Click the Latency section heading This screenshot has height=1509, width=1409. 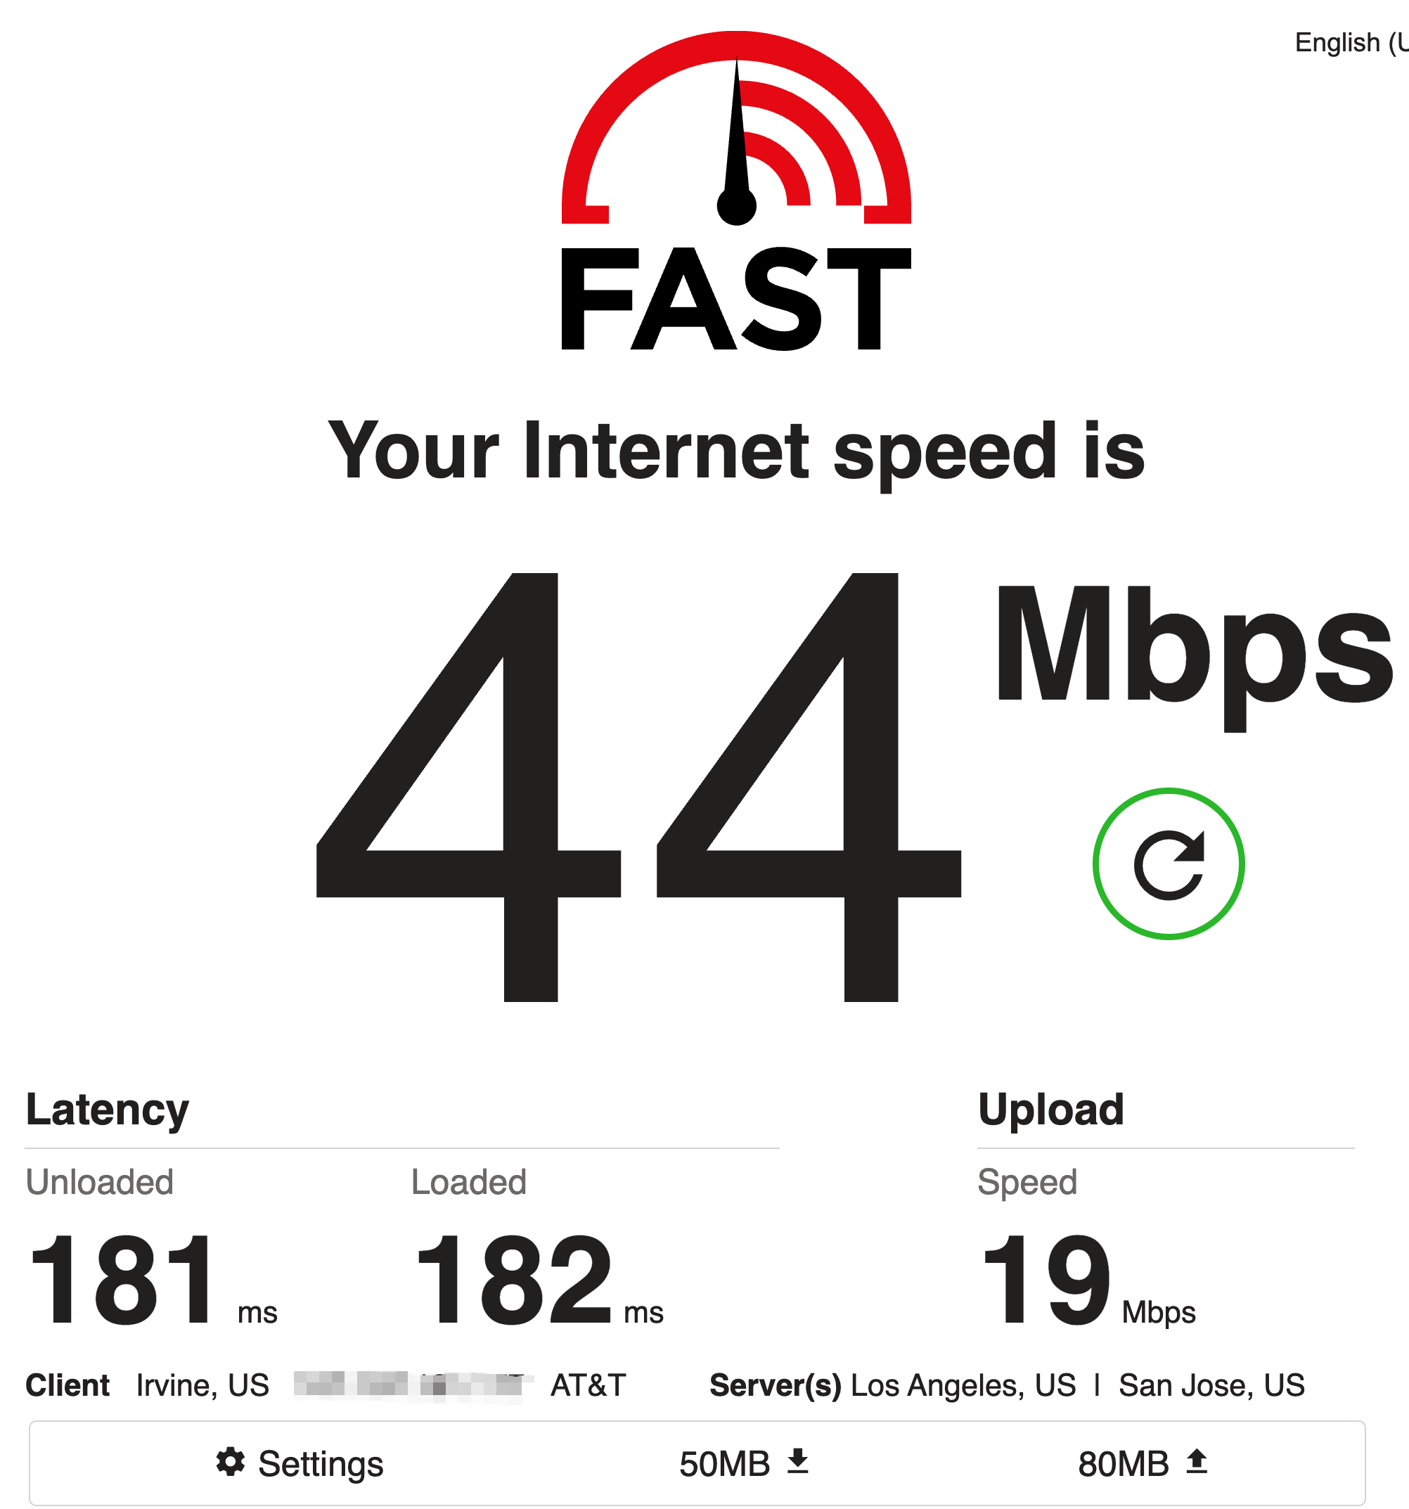click(107, 1110)
